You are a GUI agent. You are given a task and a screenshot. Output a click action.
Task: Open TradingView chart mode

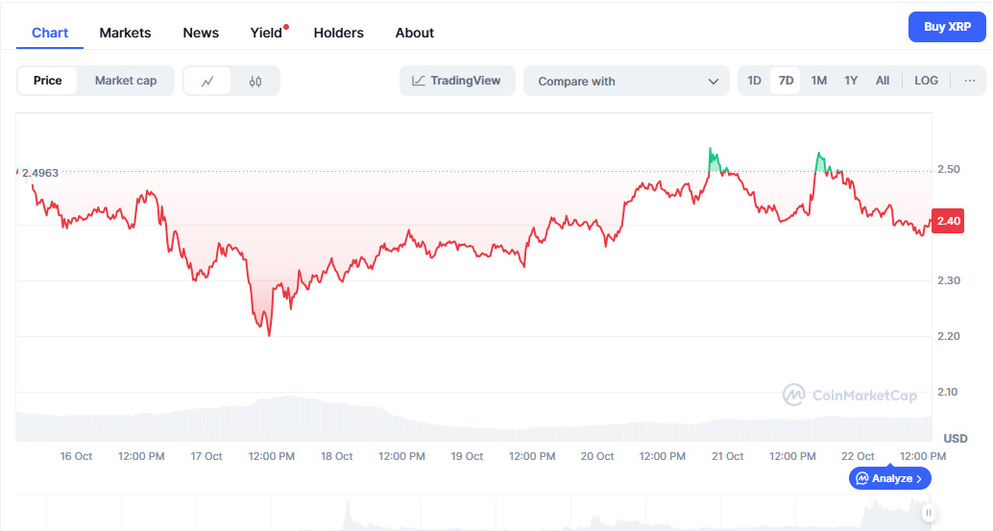[457, 81]
